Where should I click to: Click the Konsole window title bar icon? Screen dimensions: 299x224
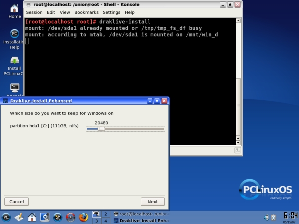point(28,5)
